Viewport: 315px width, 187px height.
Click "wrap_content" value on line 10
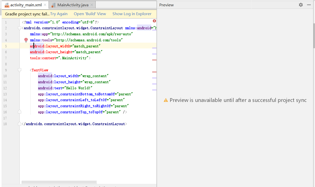pos(95,76)
